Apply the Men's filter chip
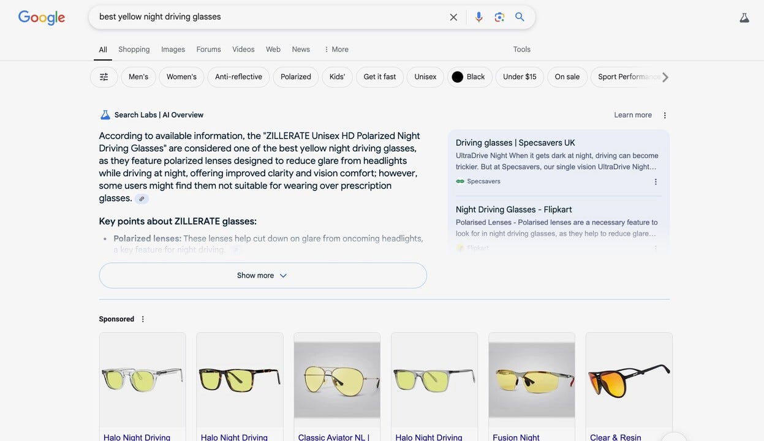 138,77
